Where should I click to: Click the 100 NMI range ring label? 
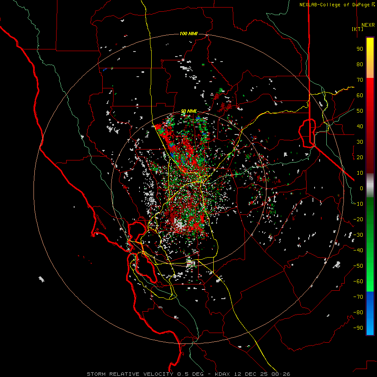(x=188, y=34)
